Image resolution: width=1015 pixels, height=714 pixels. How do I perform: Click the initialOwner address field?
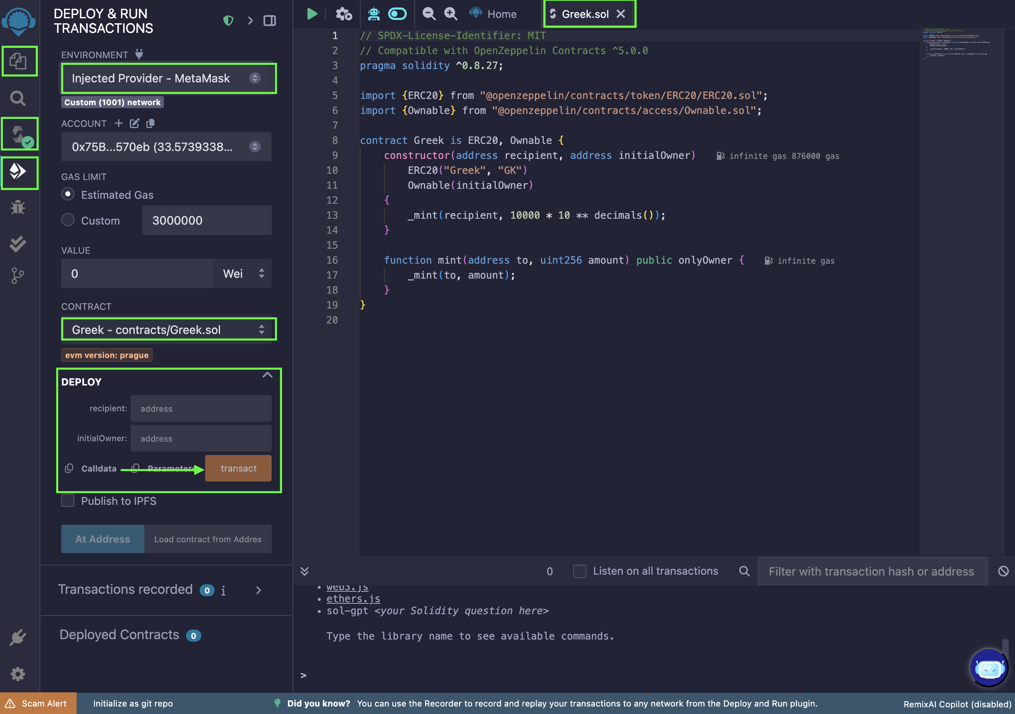[x=201, y=439]
